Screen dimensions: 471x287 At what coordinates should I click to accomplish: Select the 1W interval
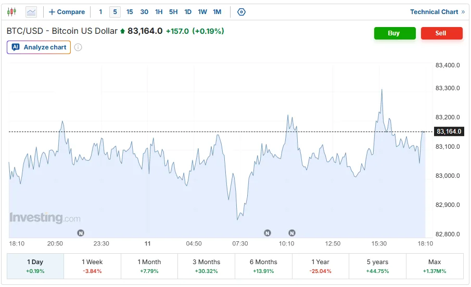pos(202,12)
